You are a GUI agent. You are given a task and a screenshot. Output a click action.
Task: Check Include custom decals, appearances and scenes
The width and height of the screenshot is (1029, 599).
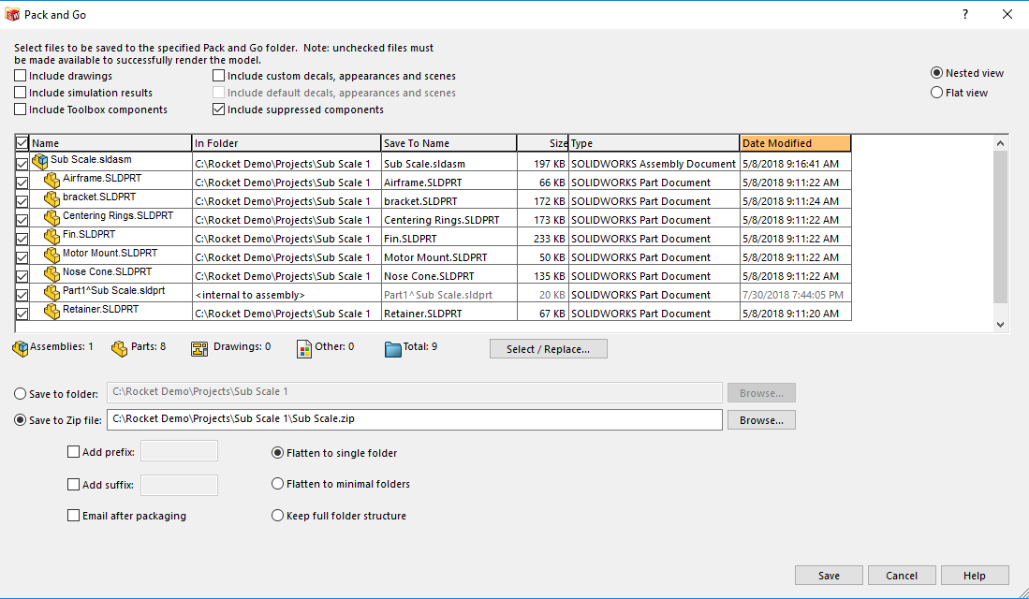[x=218, y=76]
